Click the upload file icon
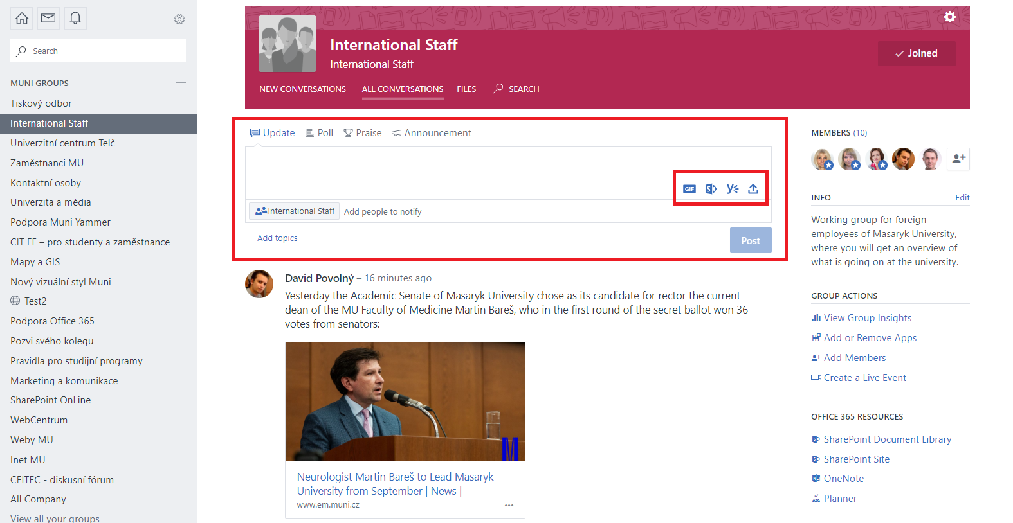Viewport: 1013px width, 523px height. point(753,189)
